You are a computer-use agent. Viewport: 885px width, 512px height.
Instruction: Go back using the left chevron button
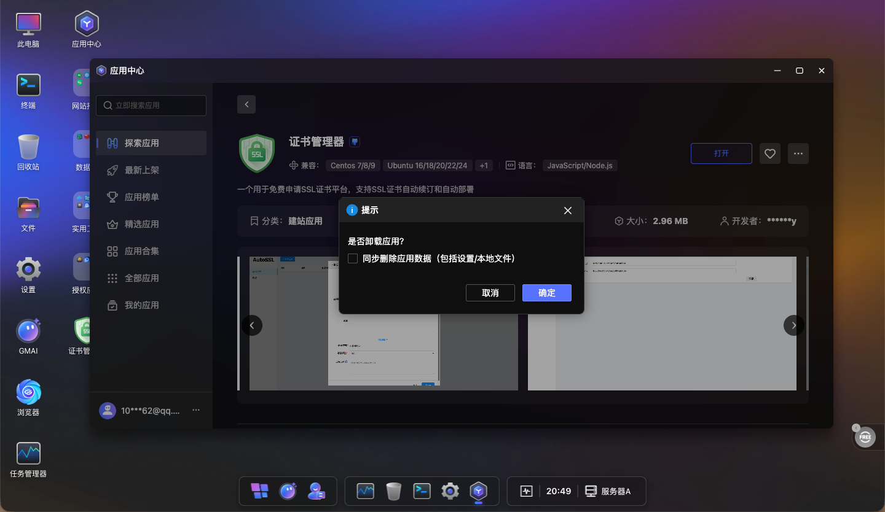[246, 104]
